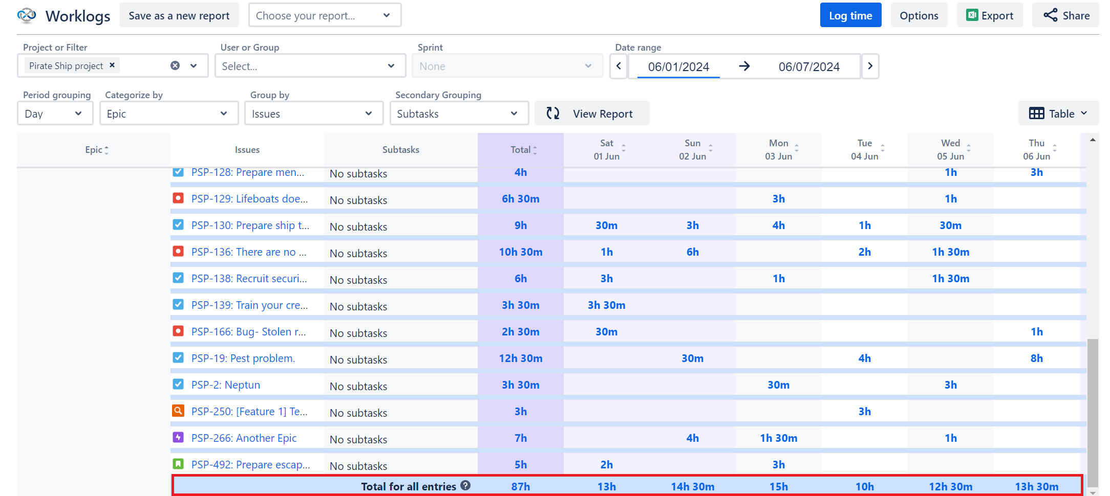Click the help icon next to Total for all entries
The width and height of the screenshot is (1110, 496).
(x=466, y=486)
